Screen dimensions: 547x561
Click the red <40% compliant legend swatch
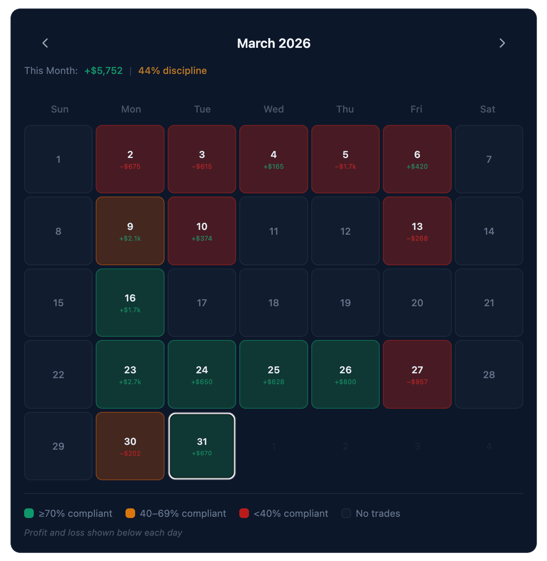coord(245,513)
